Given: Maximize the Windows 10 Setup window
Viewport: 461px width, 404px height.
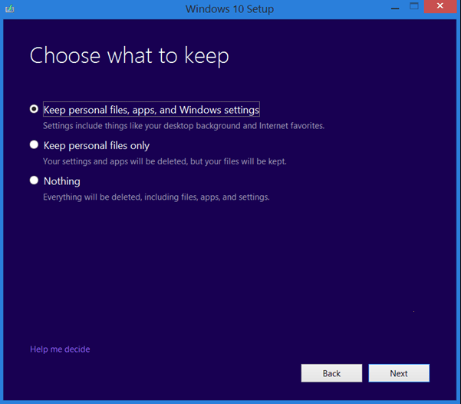Looking at the screenshot, I should click(414, 6).
